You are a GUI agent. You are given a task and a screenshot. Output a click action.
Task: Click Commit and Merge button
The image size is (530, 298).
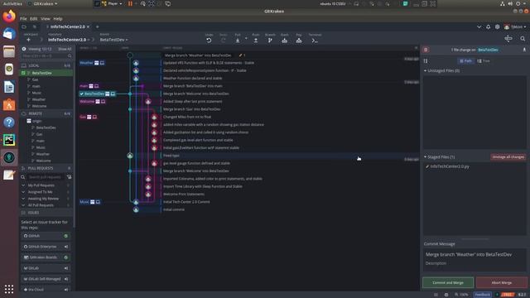point(448,282)
